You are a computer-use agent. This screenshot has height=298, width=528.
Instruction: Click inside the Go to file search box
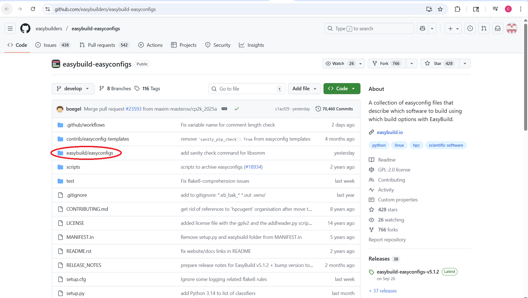tap(246, 88)
